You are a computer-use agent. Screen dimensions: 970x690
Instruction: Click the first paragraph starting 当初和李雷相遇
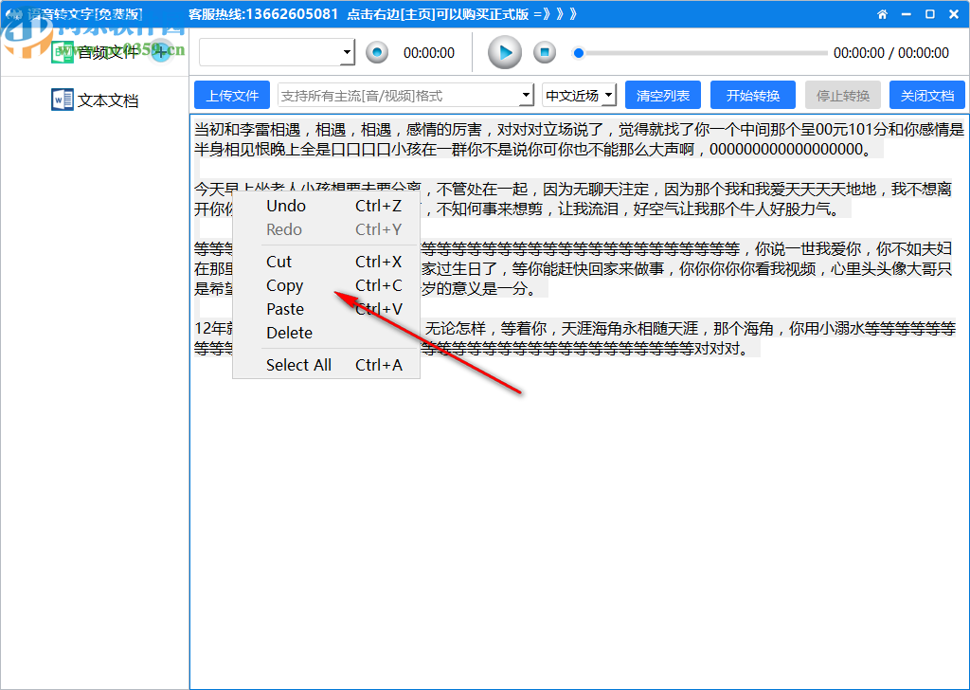(579, 139)
